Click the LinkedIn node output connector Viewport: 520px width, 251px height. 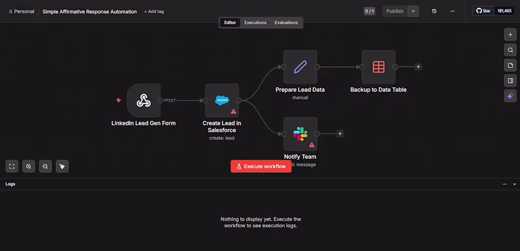(161, 100)
